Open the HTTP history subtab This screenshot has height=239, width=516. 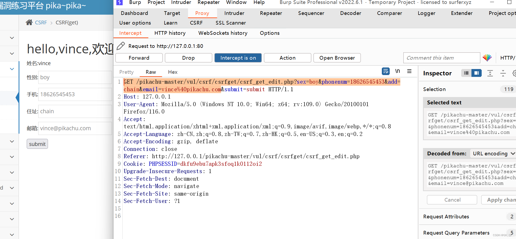coord(170,33)
